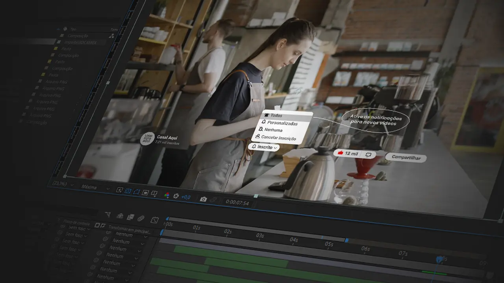Viewport: 504px width, 283px height.
Task: Select Personalizadas in the notification menu
Action: tap(282, 123)
